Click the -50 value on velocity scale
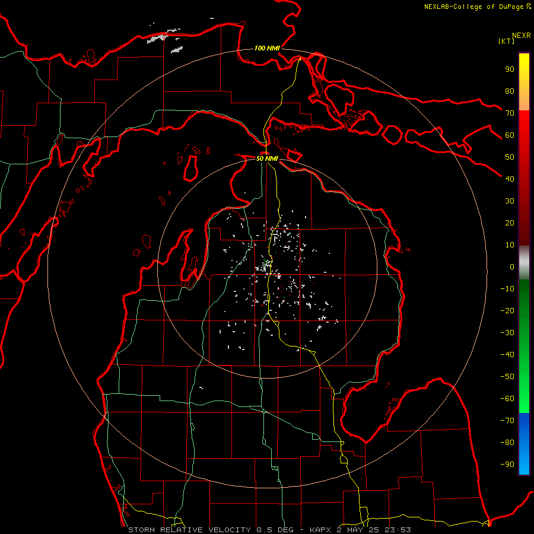 pos(507,377)
